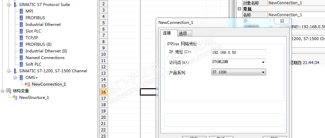Select Slot PLC tree item
The image size is (325, 138).
coord(33,31)
